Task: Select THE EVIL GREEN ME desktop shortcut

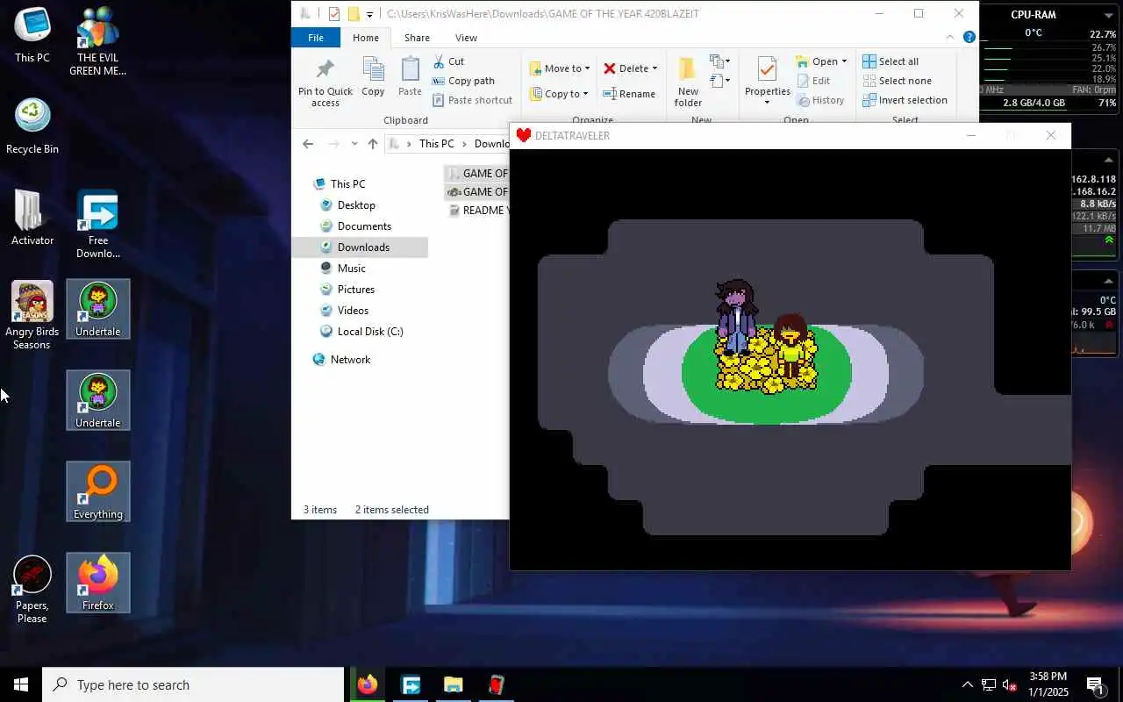Action: point(98,42)
